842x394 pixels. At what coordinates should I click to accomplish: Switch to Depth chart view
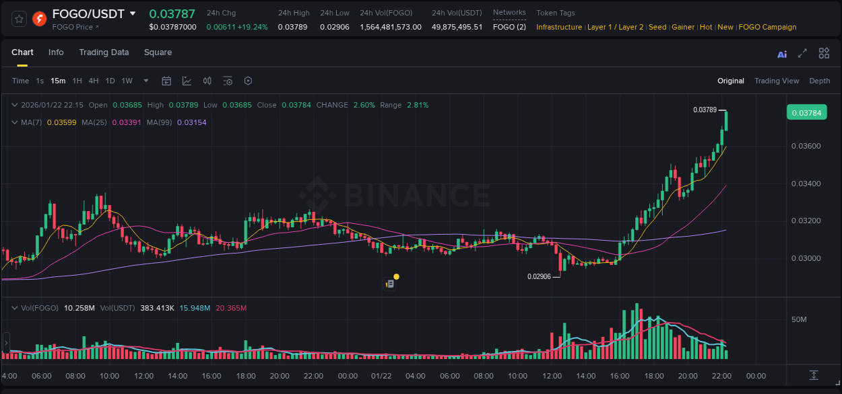pos(820,81)
